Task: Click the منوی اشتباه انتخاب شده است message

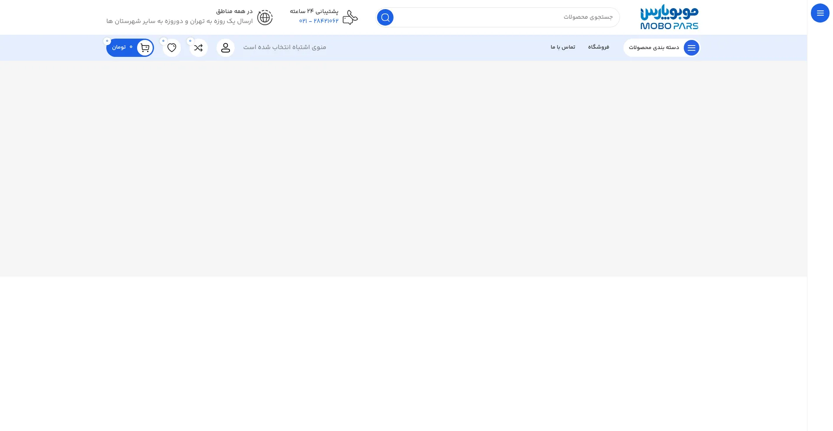Action: [x=285, y=47]
